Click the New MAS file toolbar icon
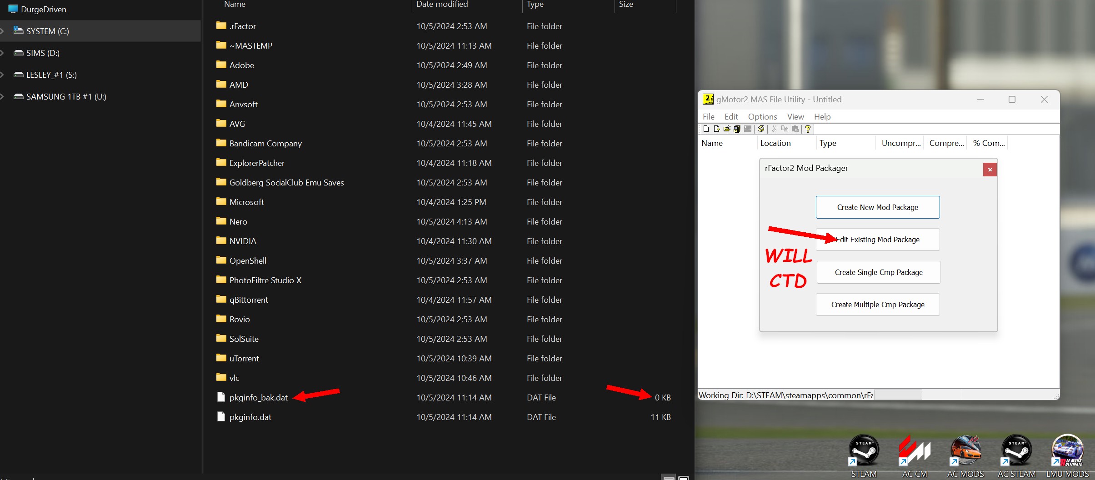The width and height of the screenshot is (1095, 480). (x=706, y=129)
